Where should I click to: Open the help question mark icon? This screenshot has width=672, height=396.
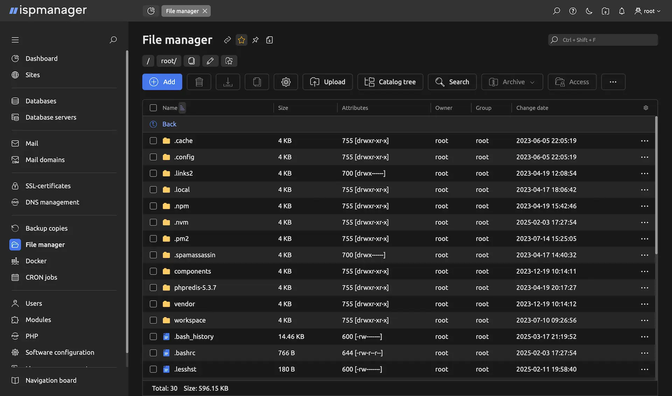pyautogui.click(x=573, y=11)
